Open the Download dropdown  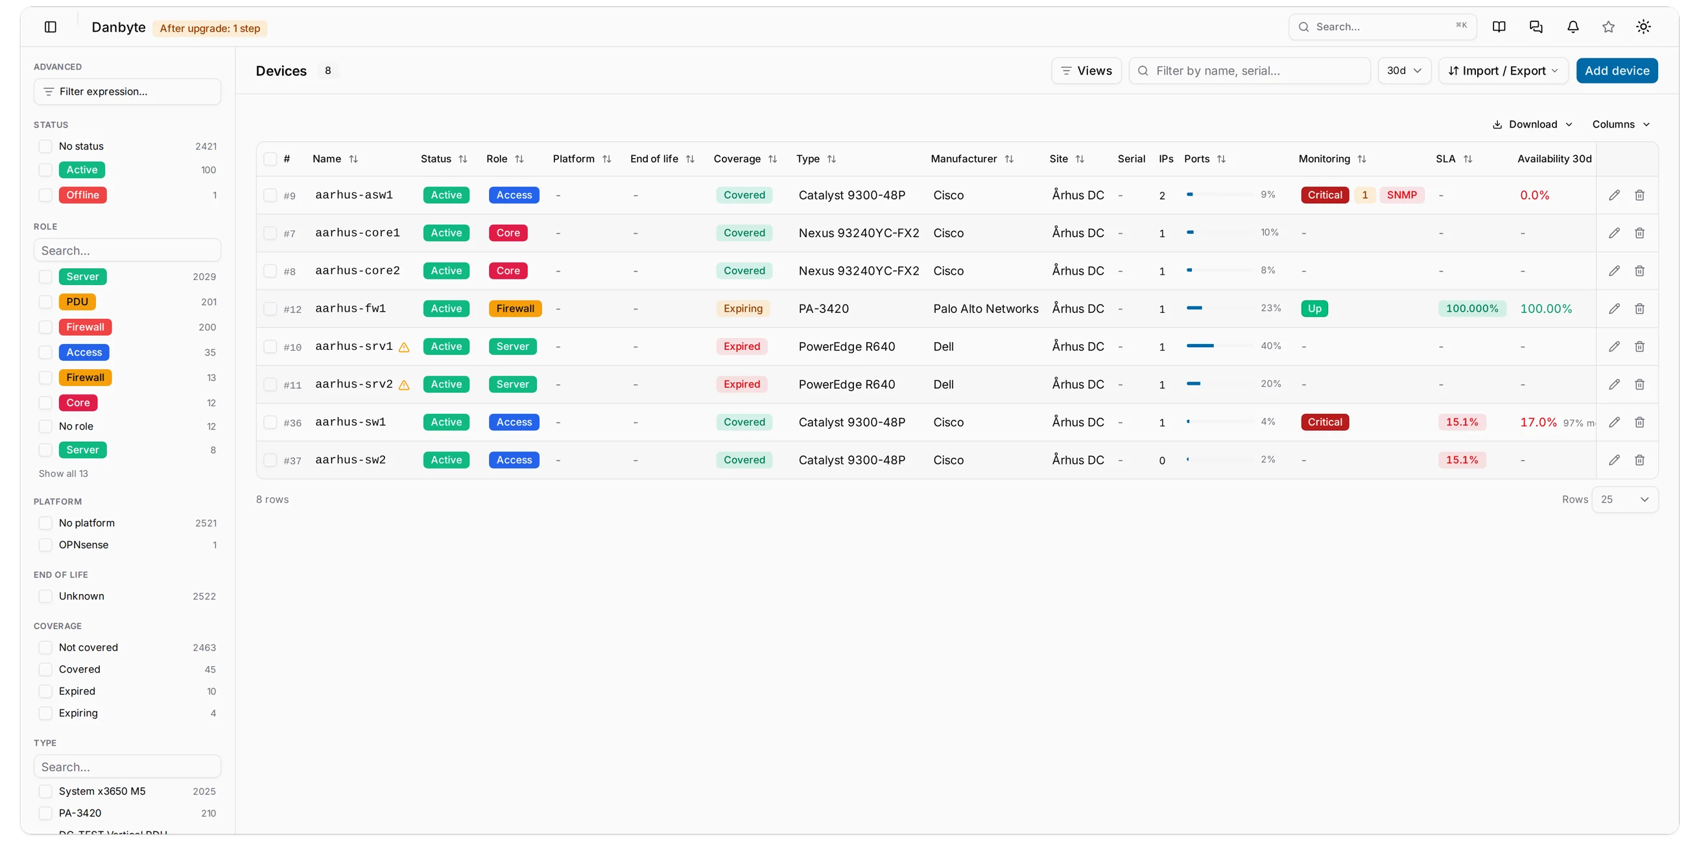[x=1532, y=124]
